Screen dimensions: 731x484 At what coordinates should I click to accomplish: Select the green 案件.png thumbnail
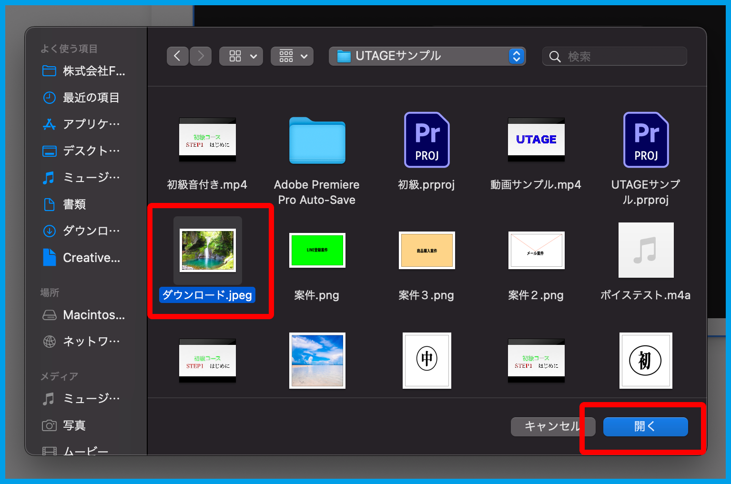[x=317, y=251]
